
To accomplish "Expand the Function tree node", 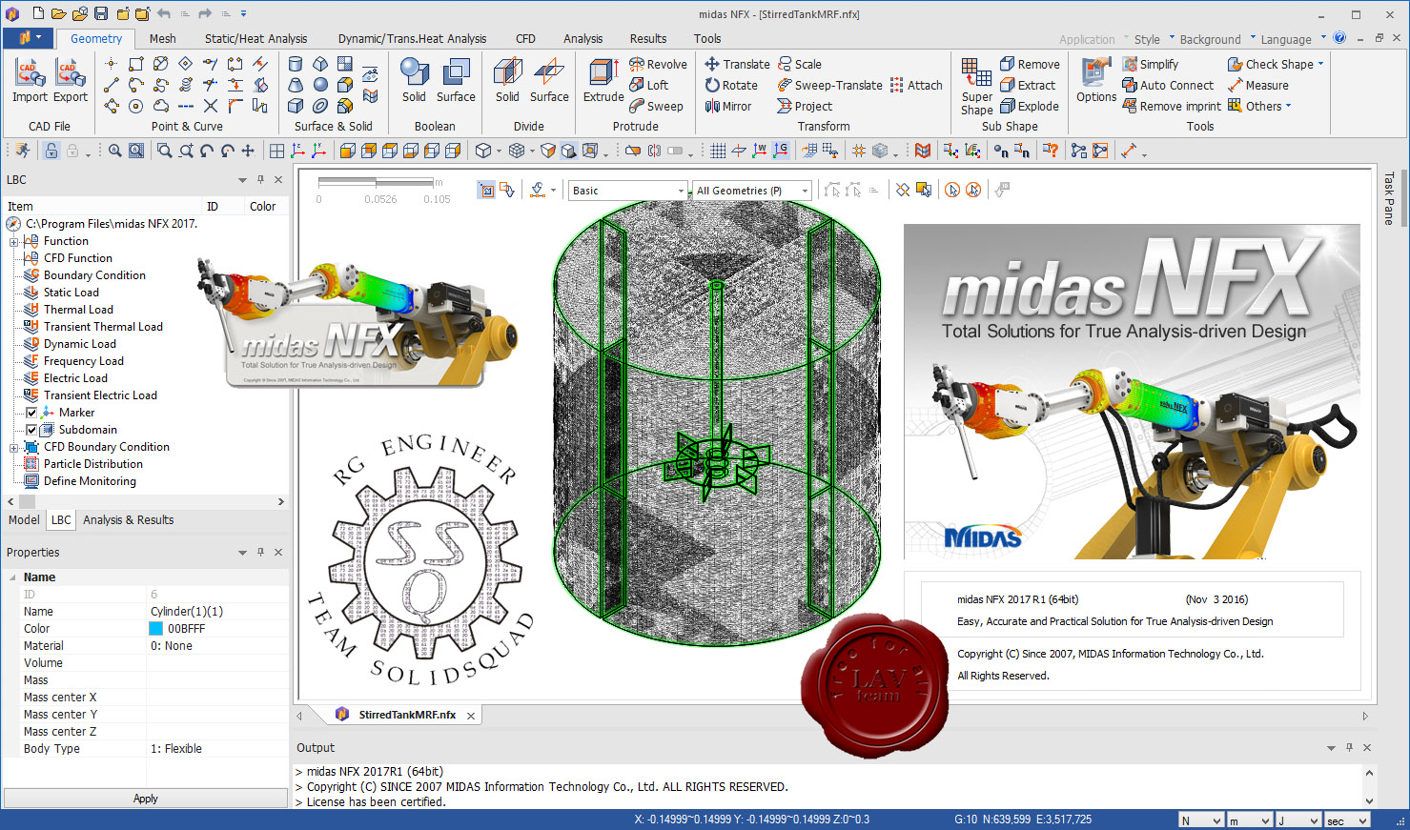I will click(14, 241).
